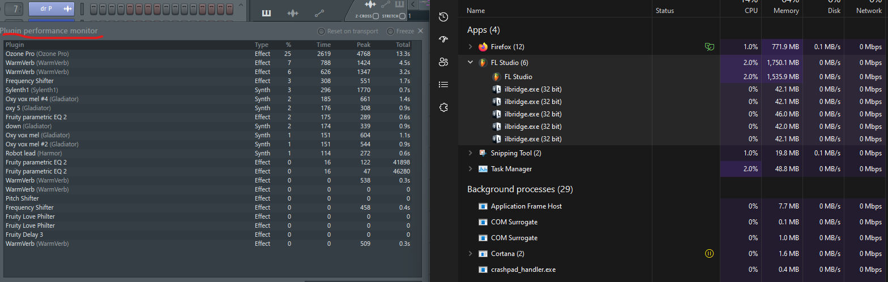The height and width of the screenshot is (282, 888).
Task: Sort plugin list by Peak column
Action: (363, 45)
